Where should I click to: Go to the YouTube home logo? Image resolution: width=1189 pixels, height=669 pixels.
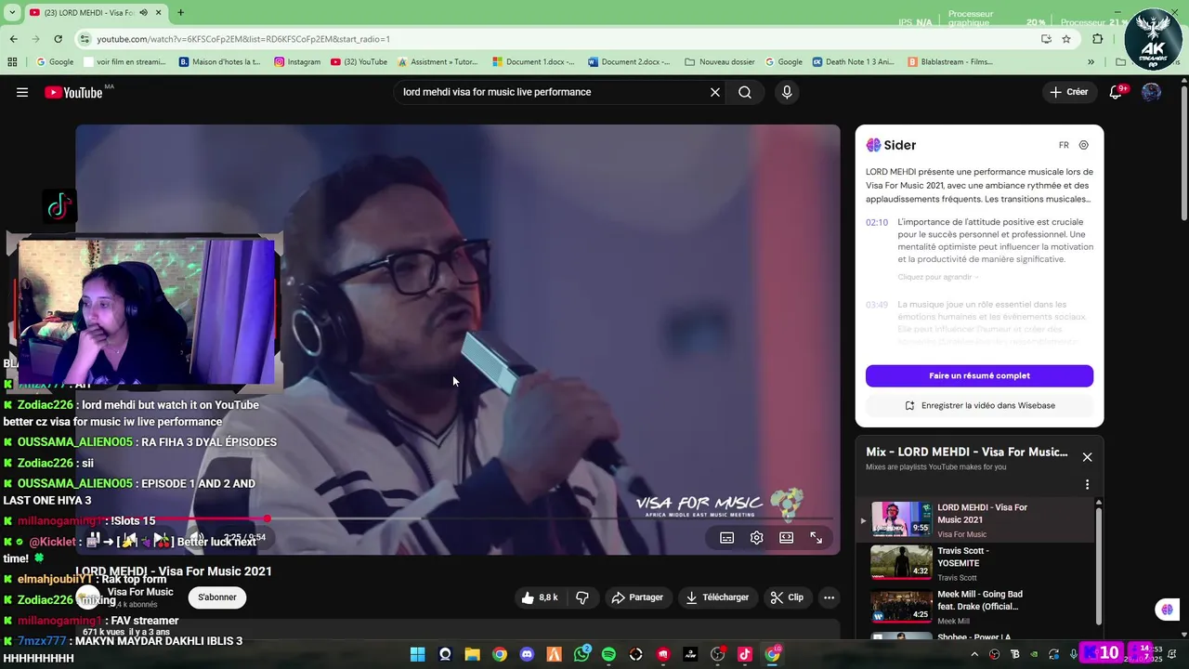tap(73, 92)
